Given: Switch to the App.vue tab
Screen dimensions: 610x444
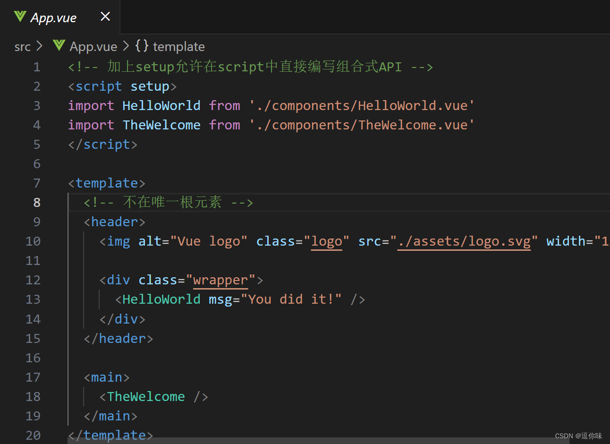Looking at the screenshot, I should click(53, 17).
